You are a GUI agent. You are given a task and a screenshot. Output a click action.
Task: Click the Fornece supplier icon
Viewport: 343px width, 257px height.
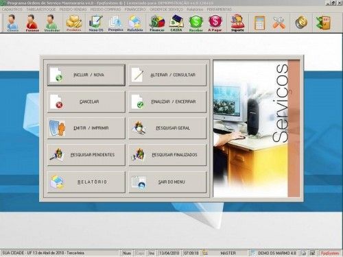[x=32, y=23]
